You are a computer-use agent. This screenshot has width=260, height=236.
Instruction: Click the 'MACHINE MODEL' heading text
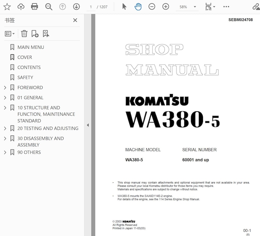pyautogui.click(x=143, y=150)
